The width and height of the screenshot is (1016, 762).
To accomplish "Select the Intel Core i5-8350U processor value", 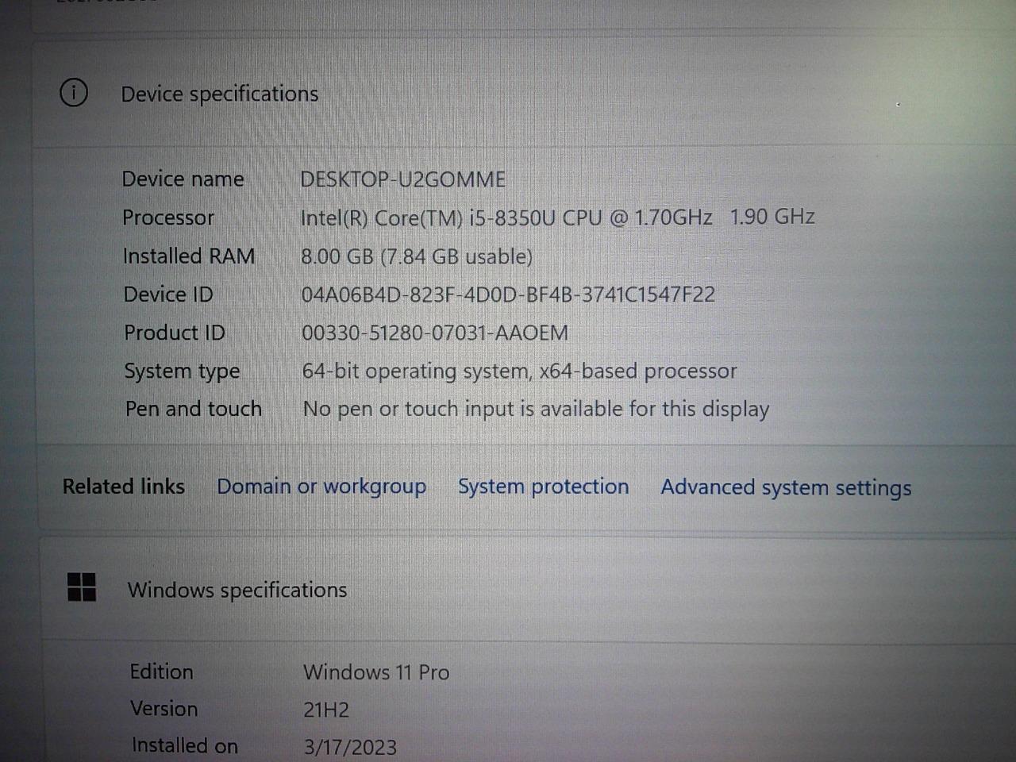I will tap(558, 217).
